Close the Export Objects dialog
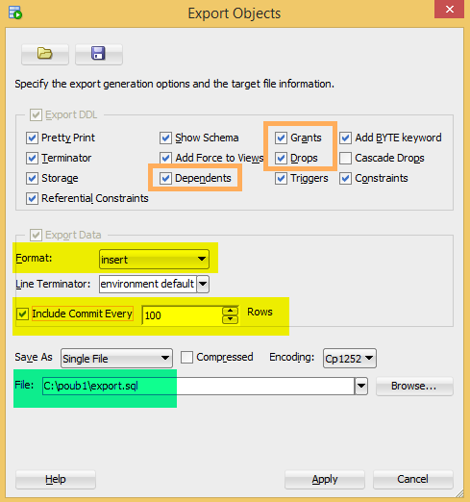The image size is (470, 502). pos(449,9)
